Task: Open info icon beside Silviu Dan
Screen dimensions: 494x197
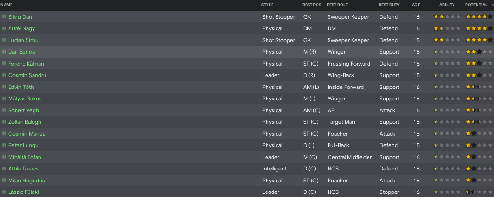Action: 4,16
